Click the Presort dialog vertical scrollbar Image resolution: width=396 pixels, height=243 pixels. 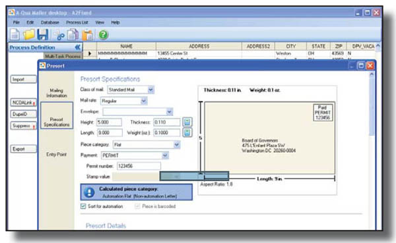pos(372,151)
